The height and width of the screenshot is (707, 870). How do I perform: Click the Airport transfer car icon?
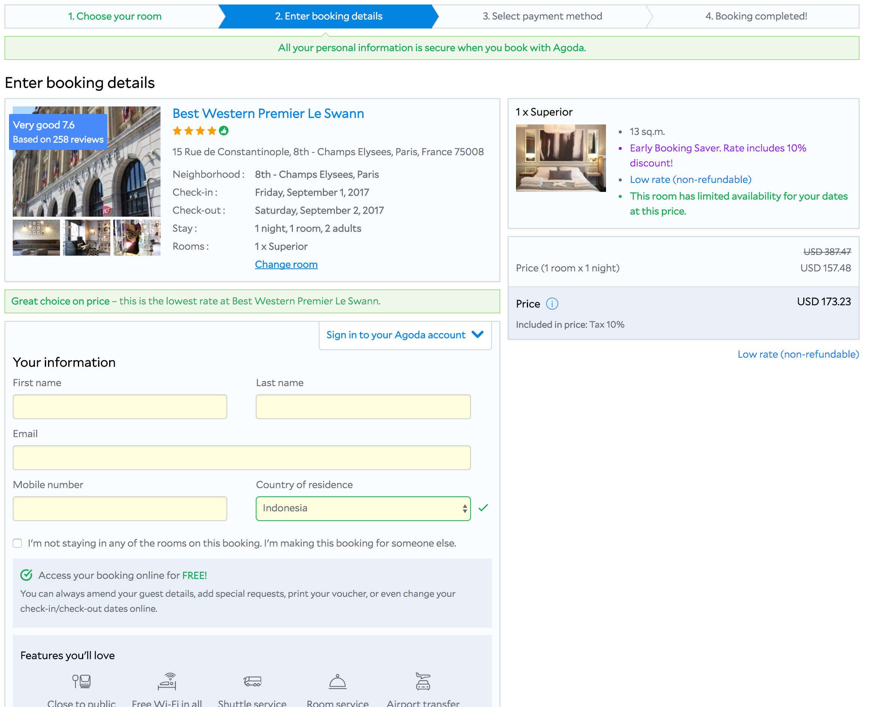coord(423,681)
